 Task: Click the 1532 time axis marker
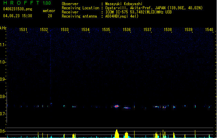44,30
